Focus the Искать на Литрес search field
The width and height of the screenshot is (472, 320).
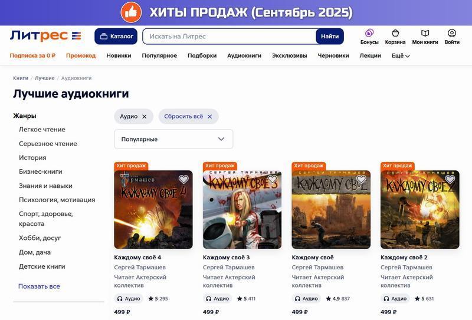point(230,37)
